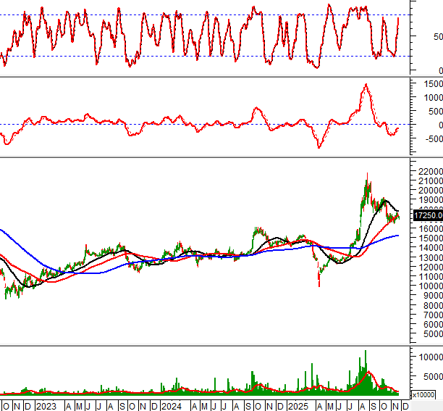Click the highest volume bar in 2025
This screenshot has width=443, height=411.
point(366,353)
